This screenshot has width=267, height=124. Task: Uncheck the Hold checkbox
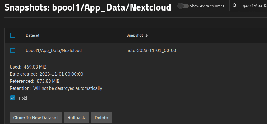click(x=13, y=98)
